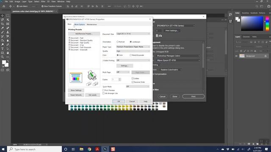Image resolution: width=271 pixels, height=152 pixels.
Task: Select the Frame tool
Action: pyautogui.click(x=8, y=24)
